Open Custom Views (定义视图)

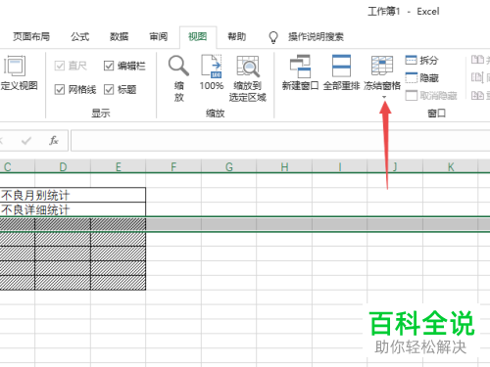coord(19,73)
